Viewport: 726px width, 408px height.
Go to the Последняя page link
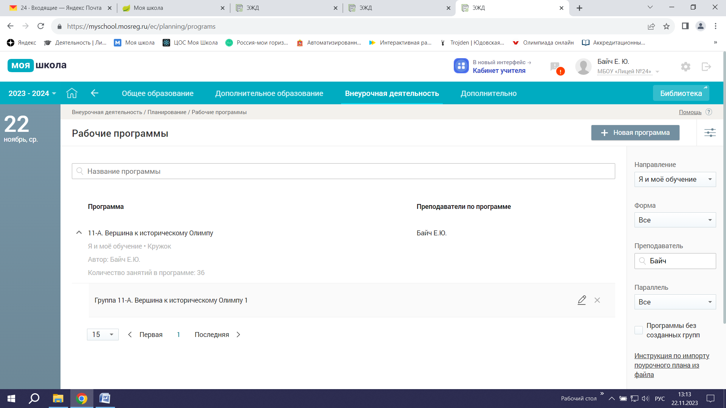click(x=212, y=334)
